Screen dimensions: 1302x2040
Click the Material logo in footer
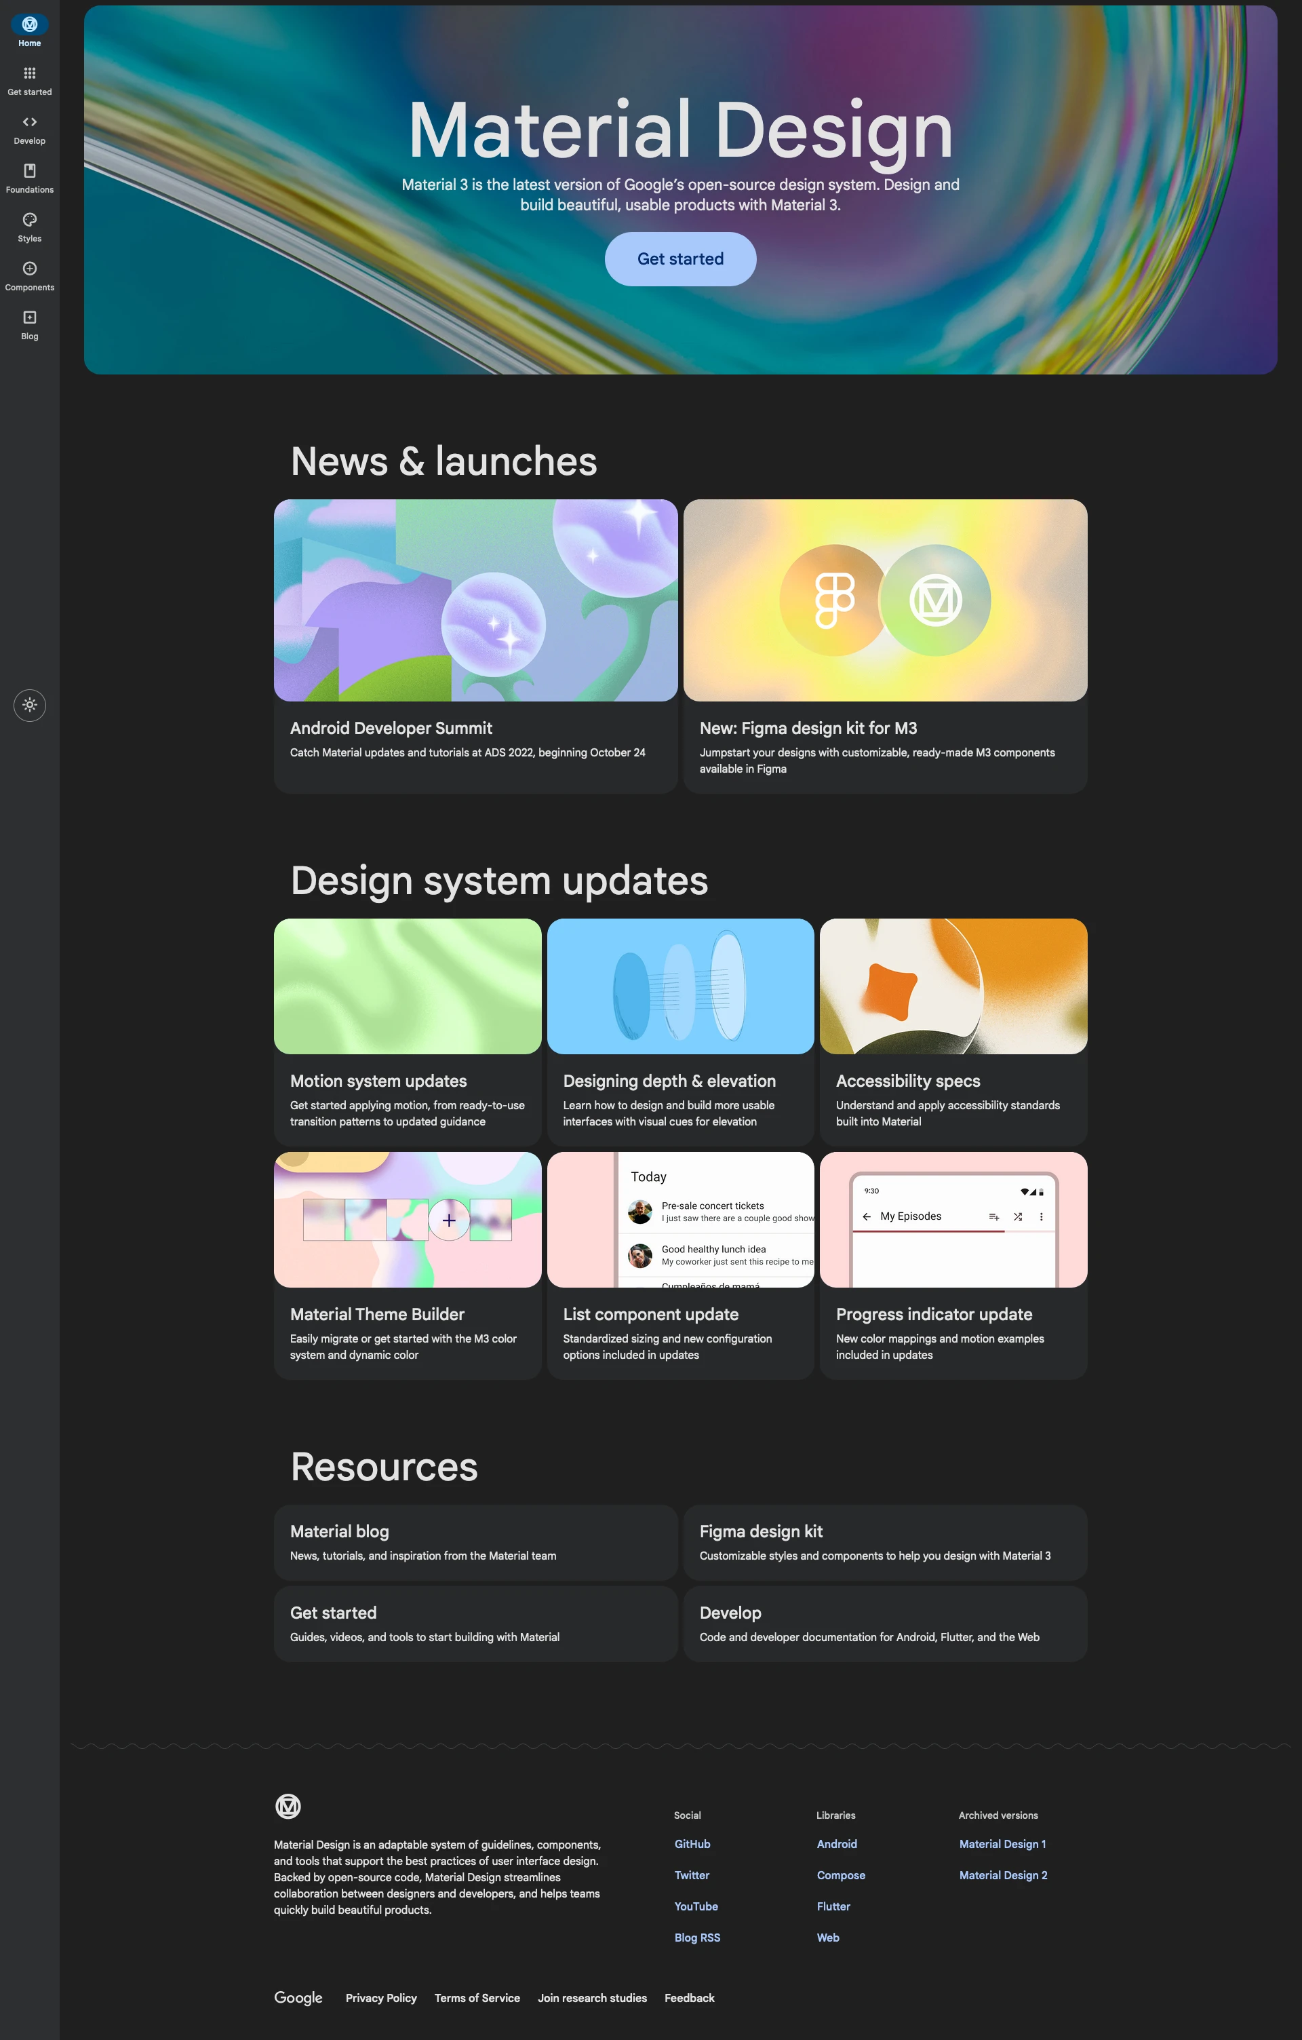click(288, 1806)
